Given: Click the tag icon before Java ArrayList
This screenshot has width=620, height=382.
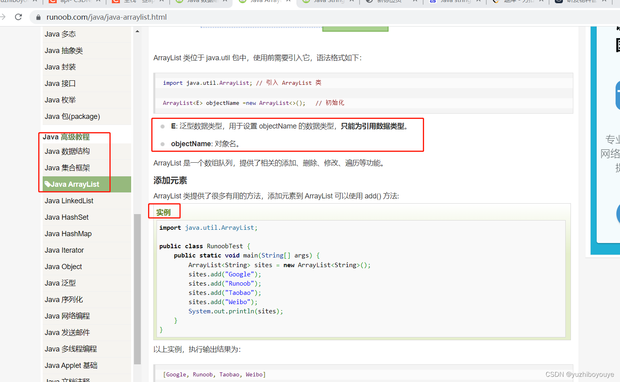Looking at the screenshot, I should pyautogui.click(x=47, y=184).
